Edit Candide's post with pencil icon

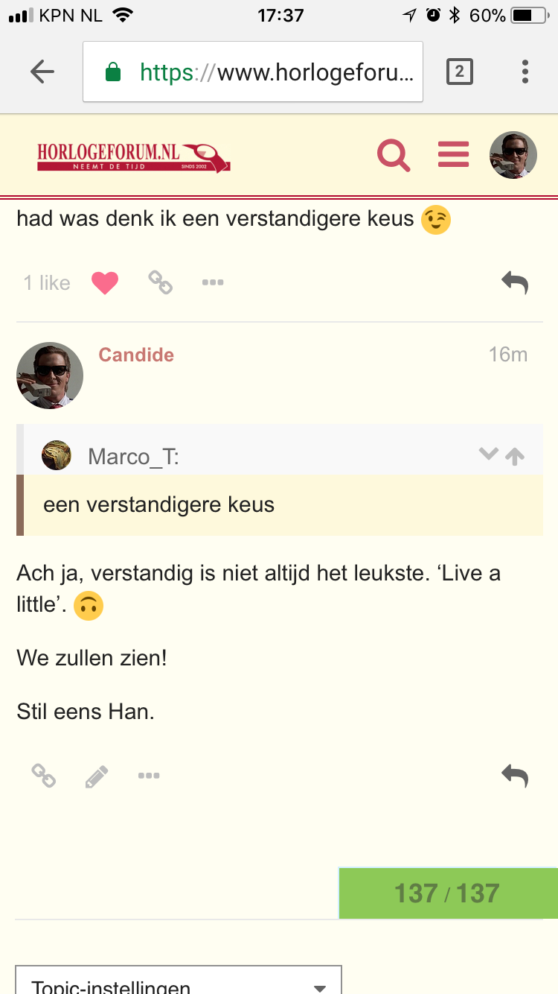[97, 776]
